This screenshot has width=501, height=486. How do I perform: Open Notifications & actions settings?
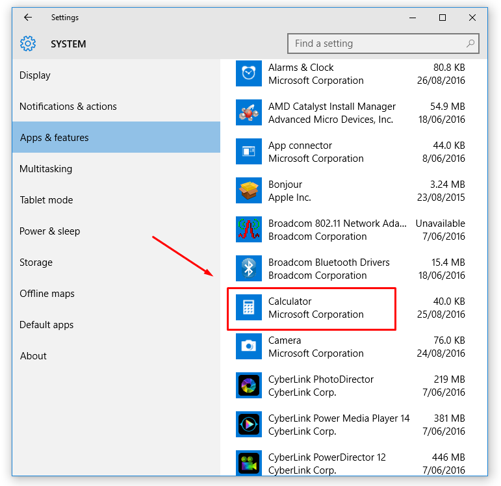click(68, 107)
